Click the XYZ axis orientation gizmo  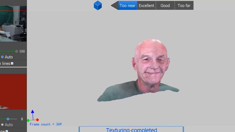click(x=33, y=116)
